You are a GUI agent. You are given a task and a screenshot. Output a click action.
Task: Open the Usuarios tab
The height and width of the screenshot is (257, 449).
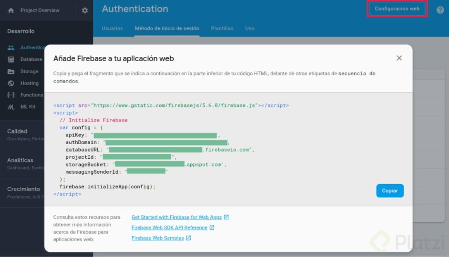pyautogui.click(x=112, y=28)
